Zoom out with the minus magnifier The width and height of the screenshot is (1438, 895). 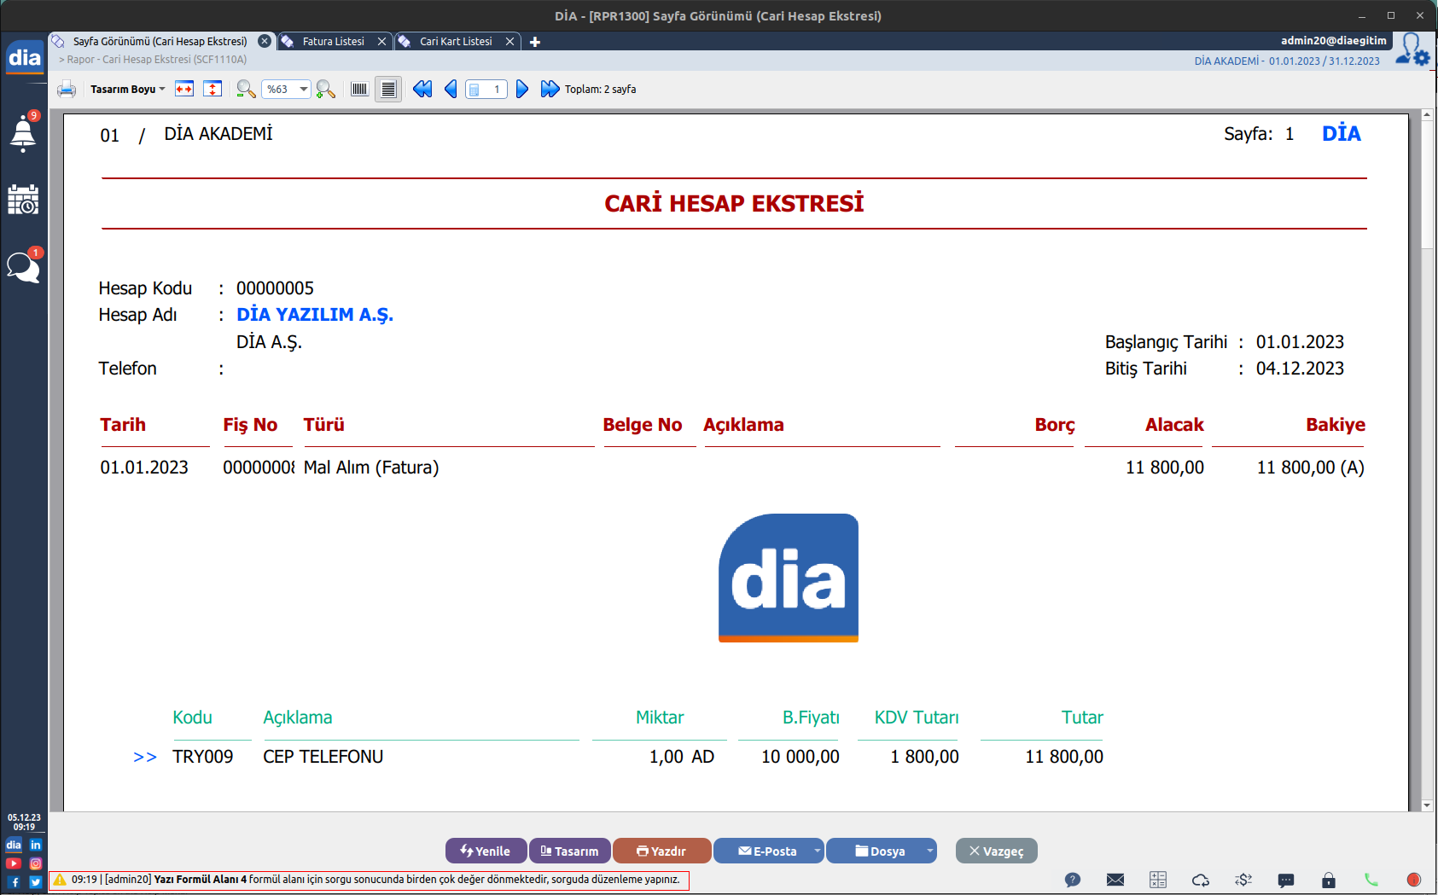click(246, 90)
